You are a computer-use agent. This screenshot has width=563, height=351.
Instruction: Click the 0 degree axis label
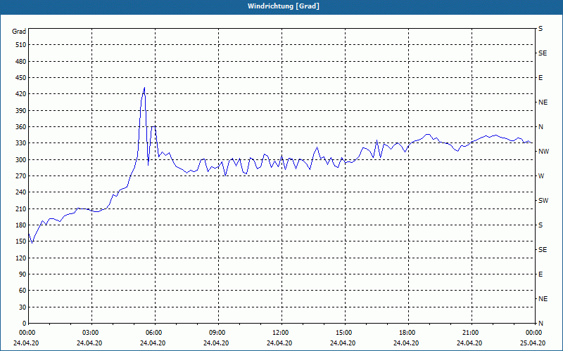[x=24, y=324]
